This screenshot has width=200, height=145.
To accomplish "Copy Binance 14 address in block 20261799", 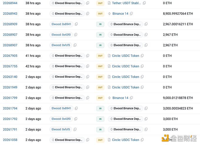I will point(131,98).
